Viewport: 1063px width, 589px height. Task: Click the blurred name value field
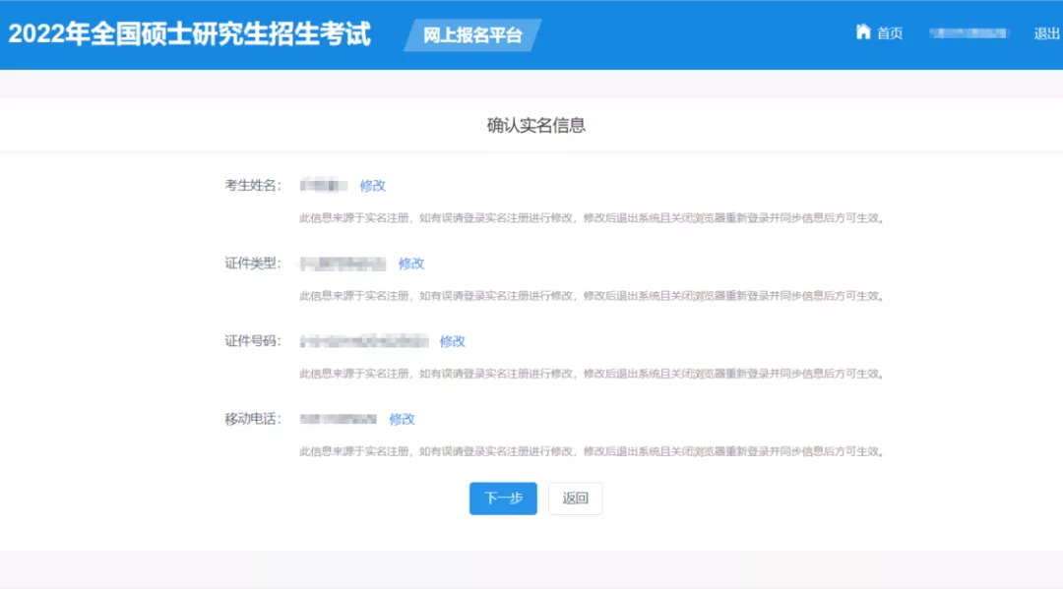(x=324, y=185)
